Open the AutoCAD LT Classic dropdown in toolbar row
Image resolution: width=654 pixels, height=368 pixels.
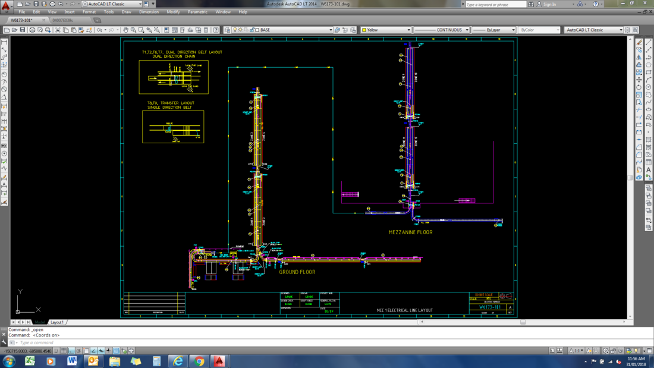tap(621, 30)
